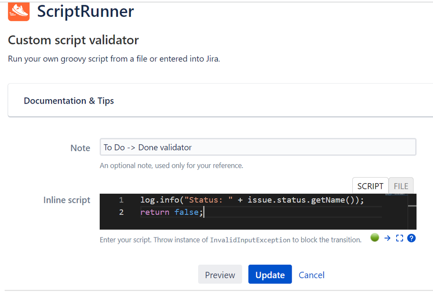The image size is (433, 295).
Task: Click the Preview button
Action: click(x=220, y=274)
